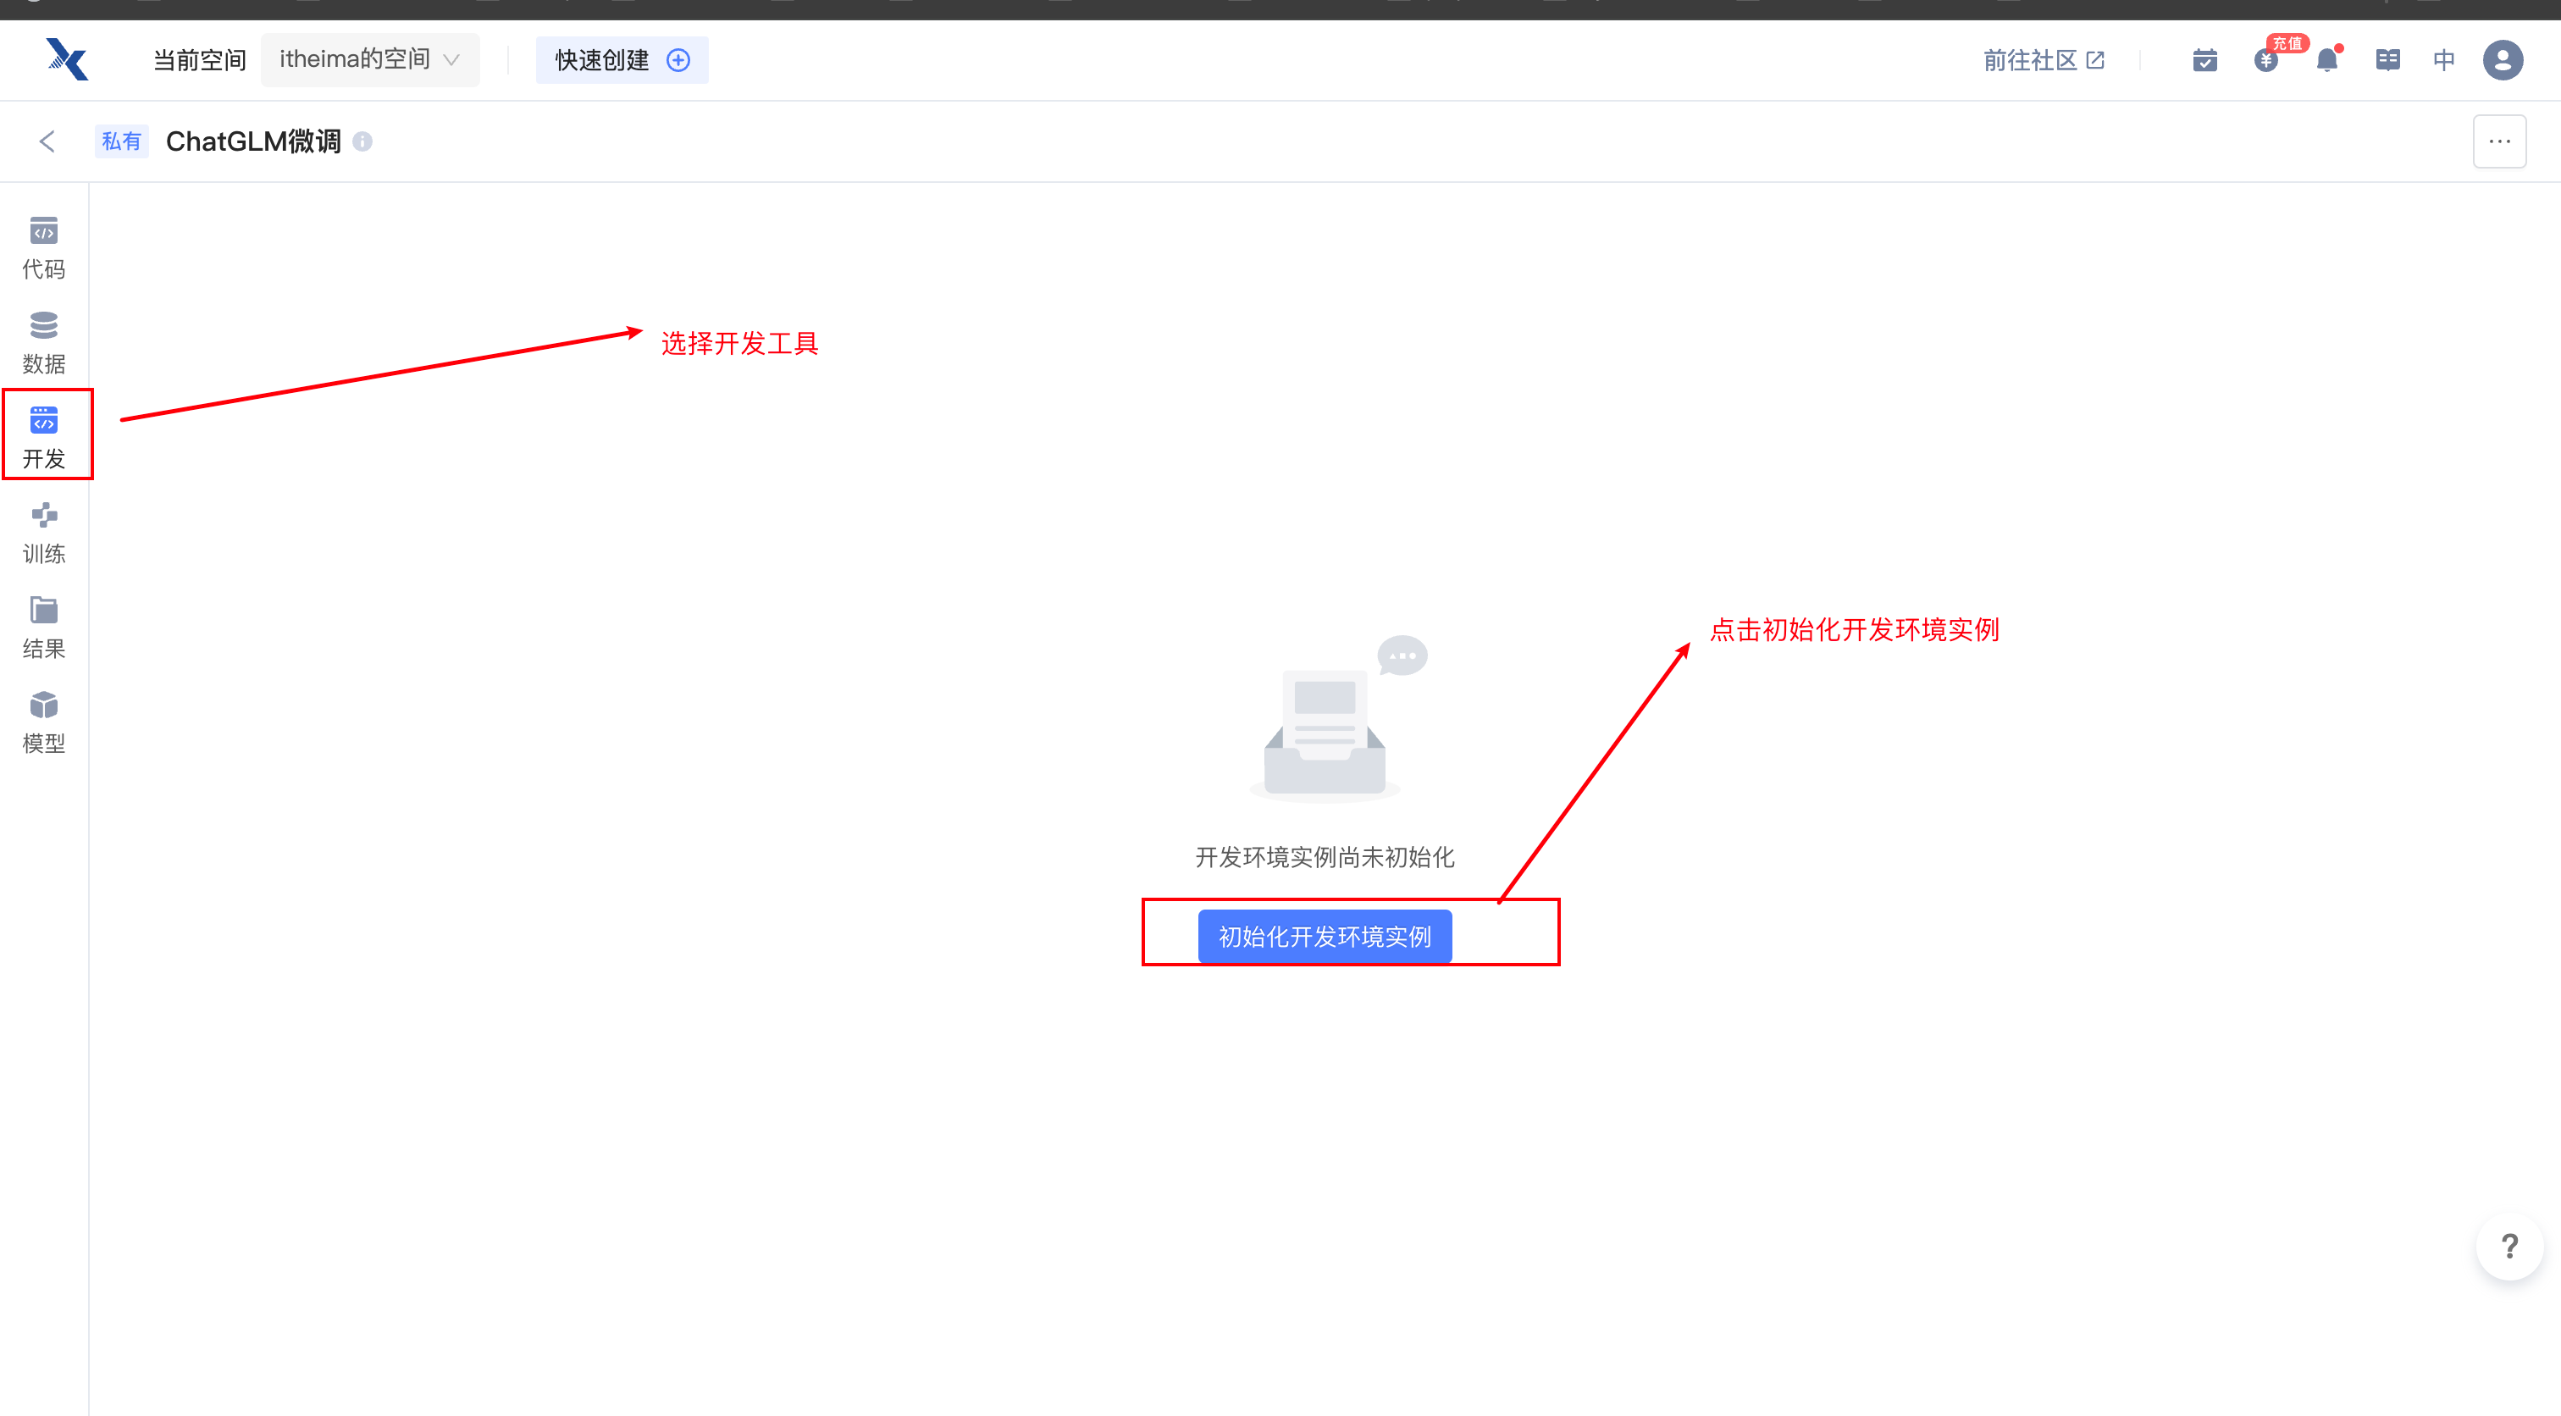Image resolution: width=2561 pixels, height=1416 pixels.
Task: Click the notification bell icon
Action: (x=2326, y=61)
